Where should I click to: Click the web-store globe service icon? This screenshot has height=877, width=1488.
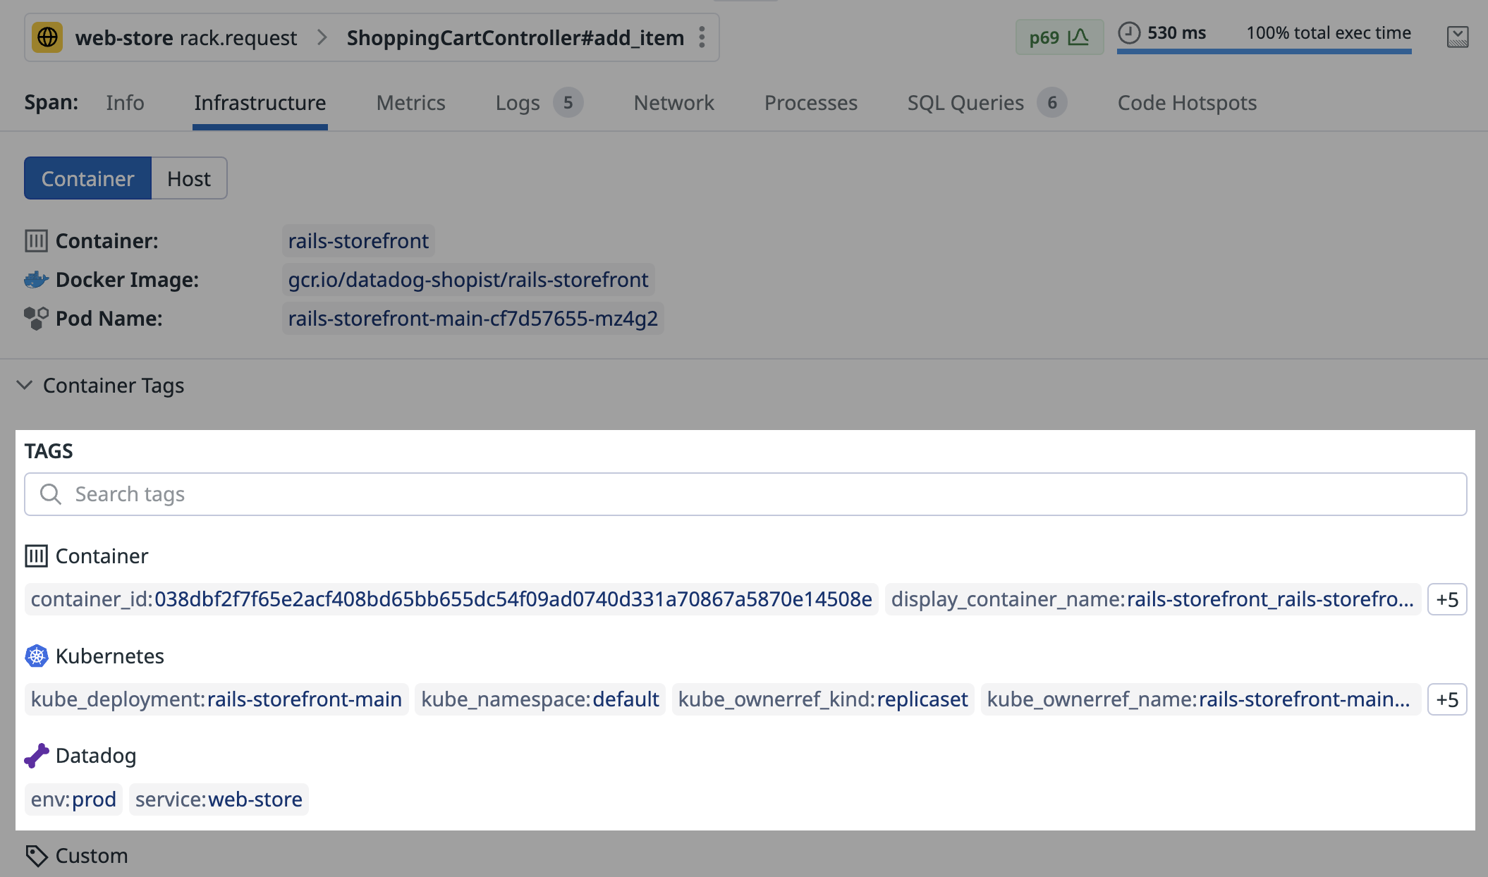[47, 37]
